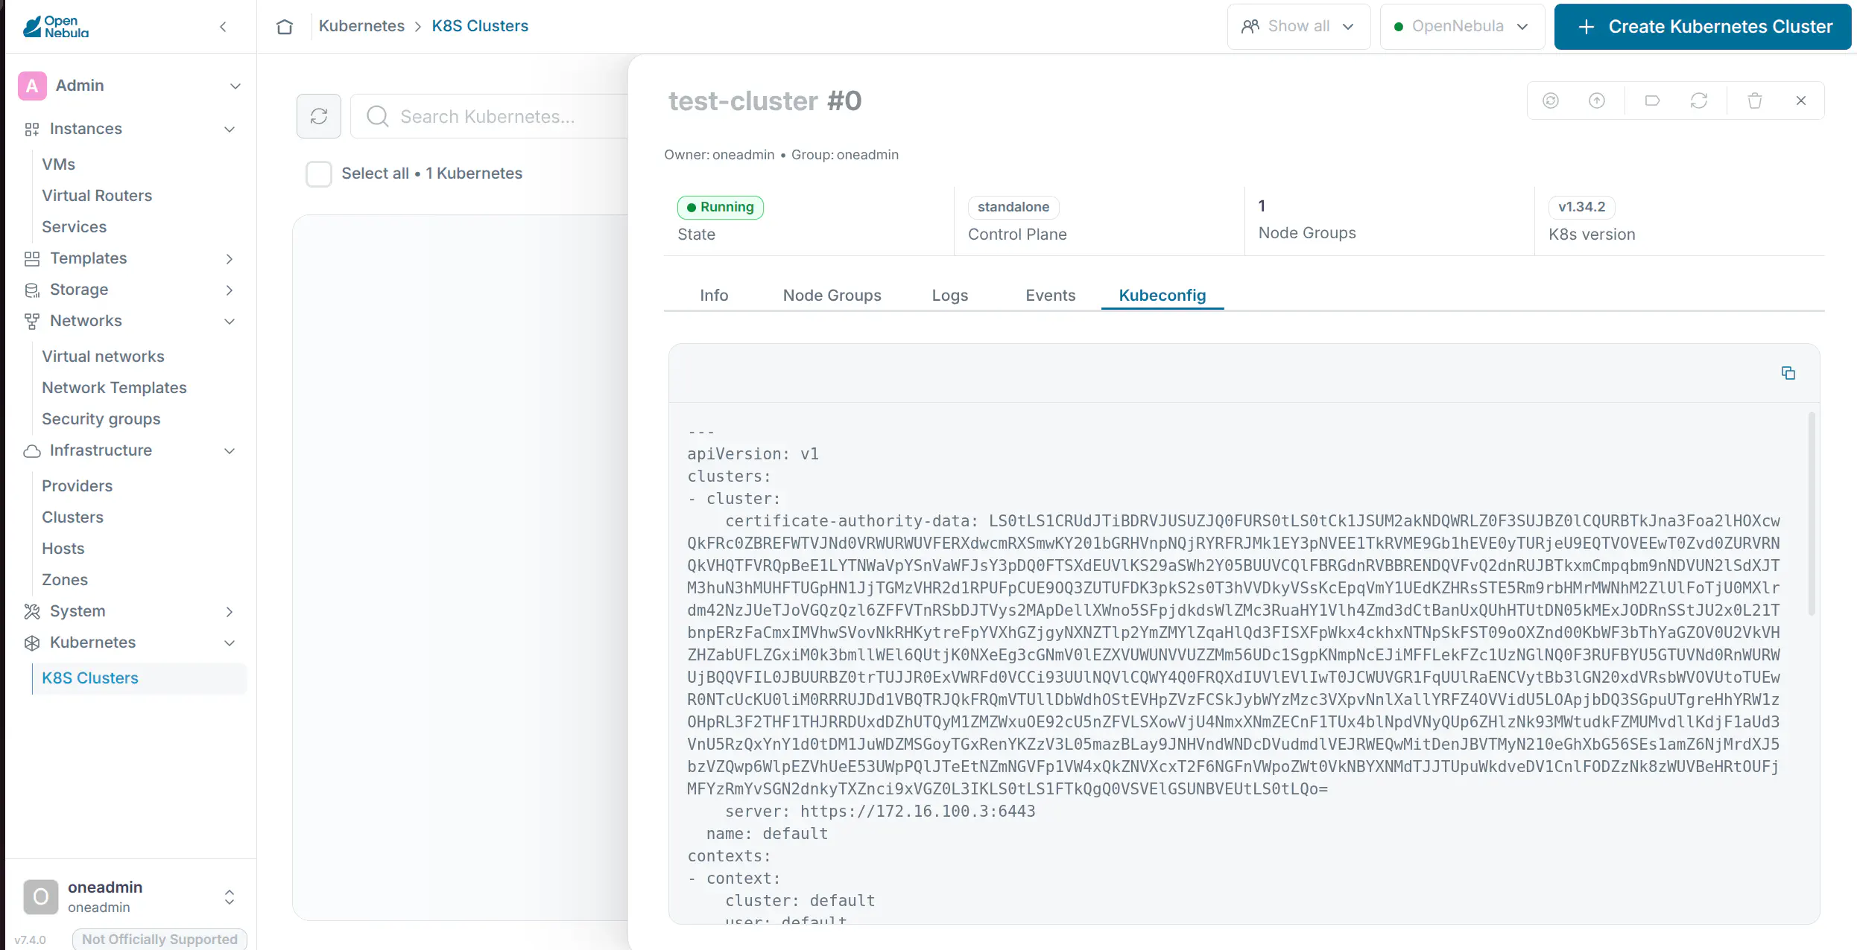Click the Instances grid icon
This screenshot has height=950, width=1857.
coord(31,130)
